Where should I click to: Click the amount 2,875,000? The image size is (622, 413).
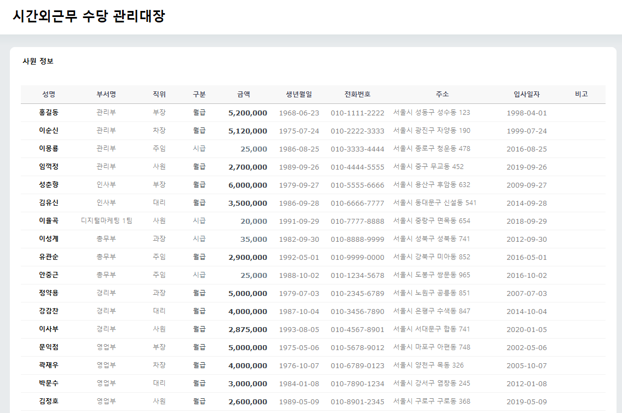tap(247, 329)
